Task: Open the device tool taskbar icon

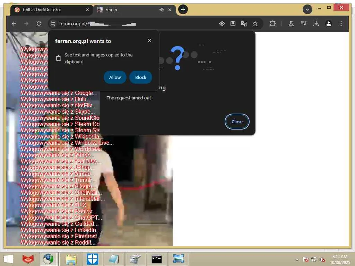Action: coord(135,259)
